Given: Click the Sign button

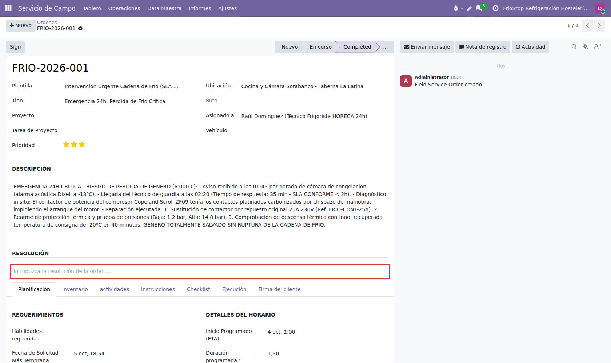Looking at the screenshot, I should (x=15, y=47).
